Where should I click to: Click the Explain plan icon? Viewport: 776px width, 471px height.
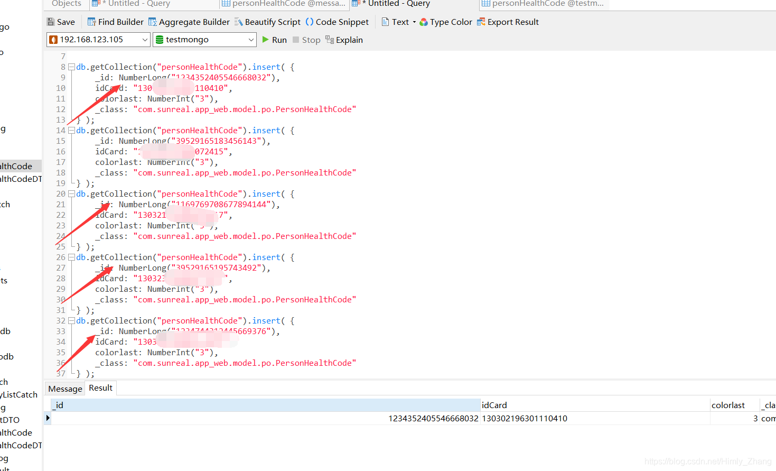[329, 40]
